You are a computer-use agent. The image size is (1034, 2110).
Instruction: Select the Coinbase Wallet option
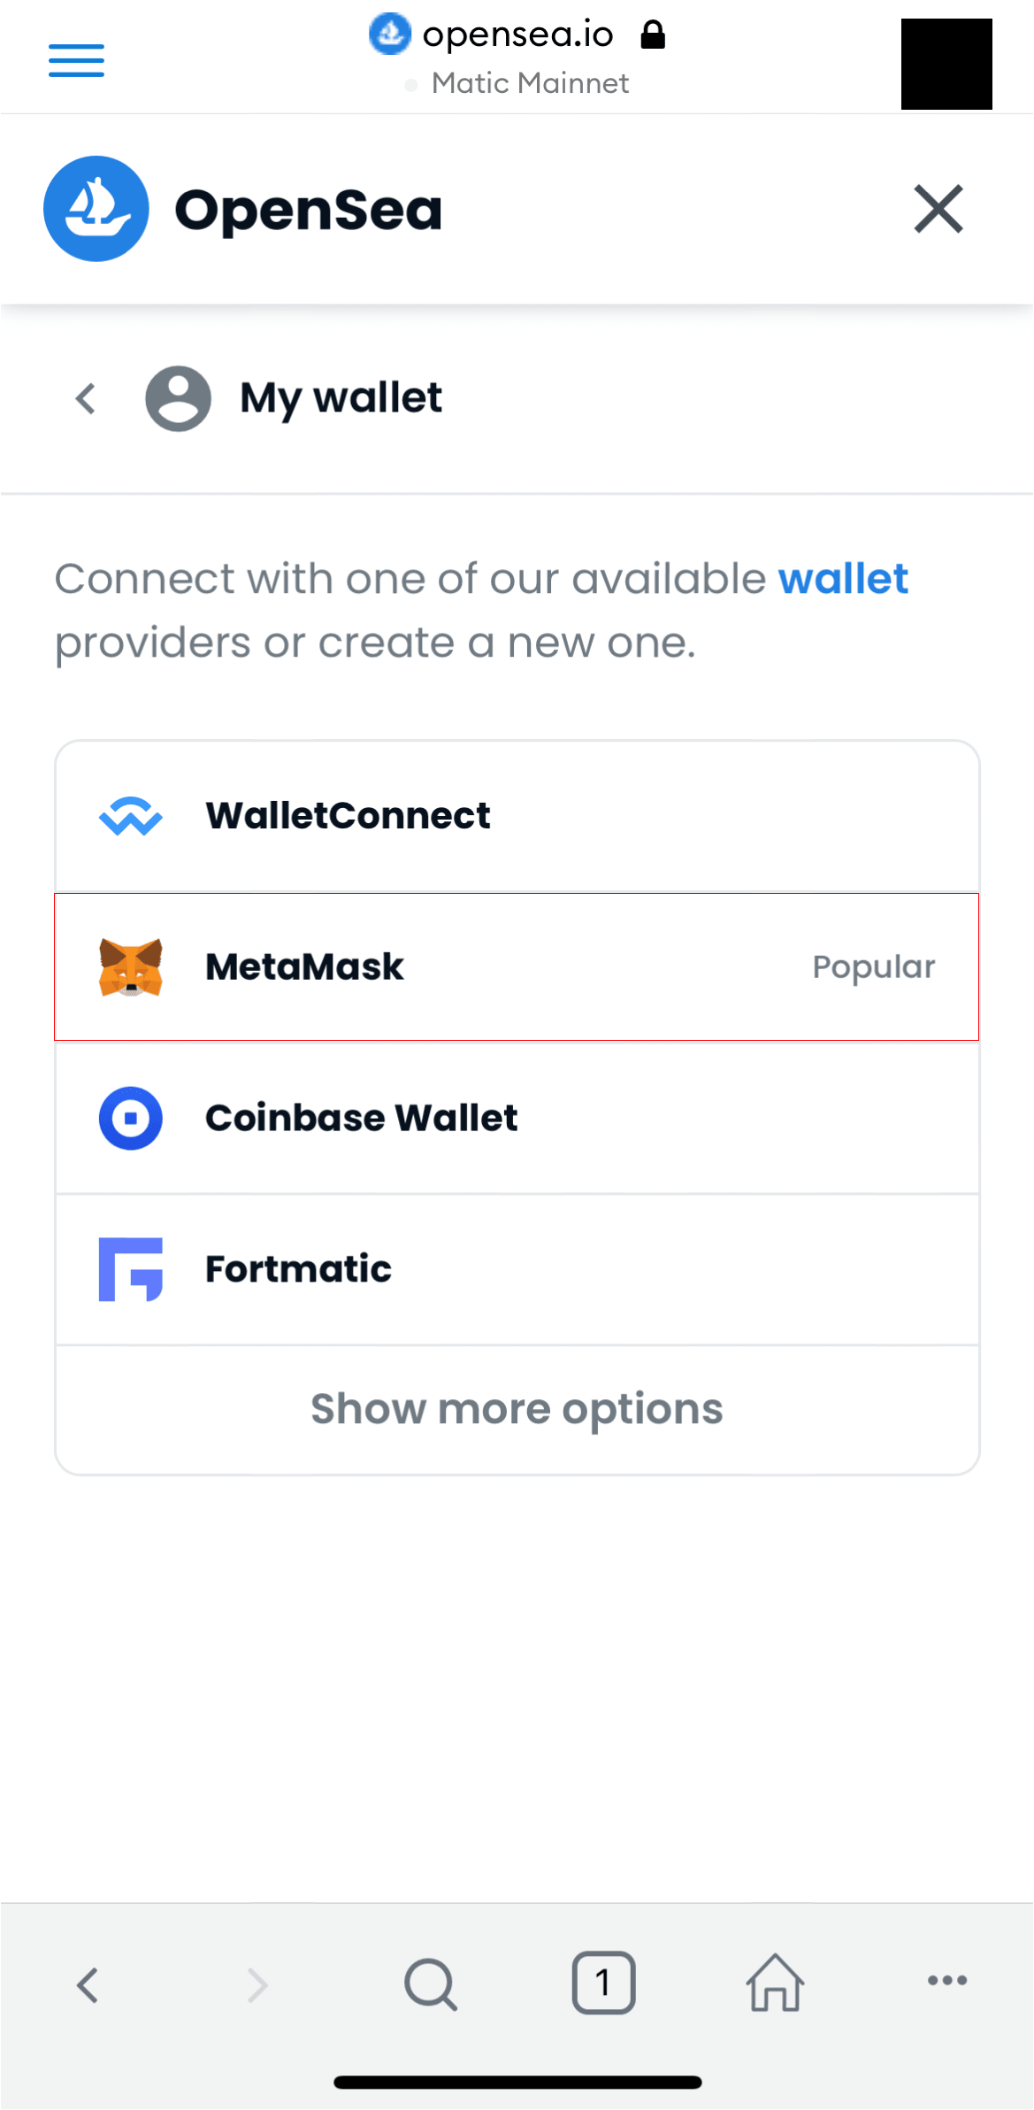(517, 1119)
